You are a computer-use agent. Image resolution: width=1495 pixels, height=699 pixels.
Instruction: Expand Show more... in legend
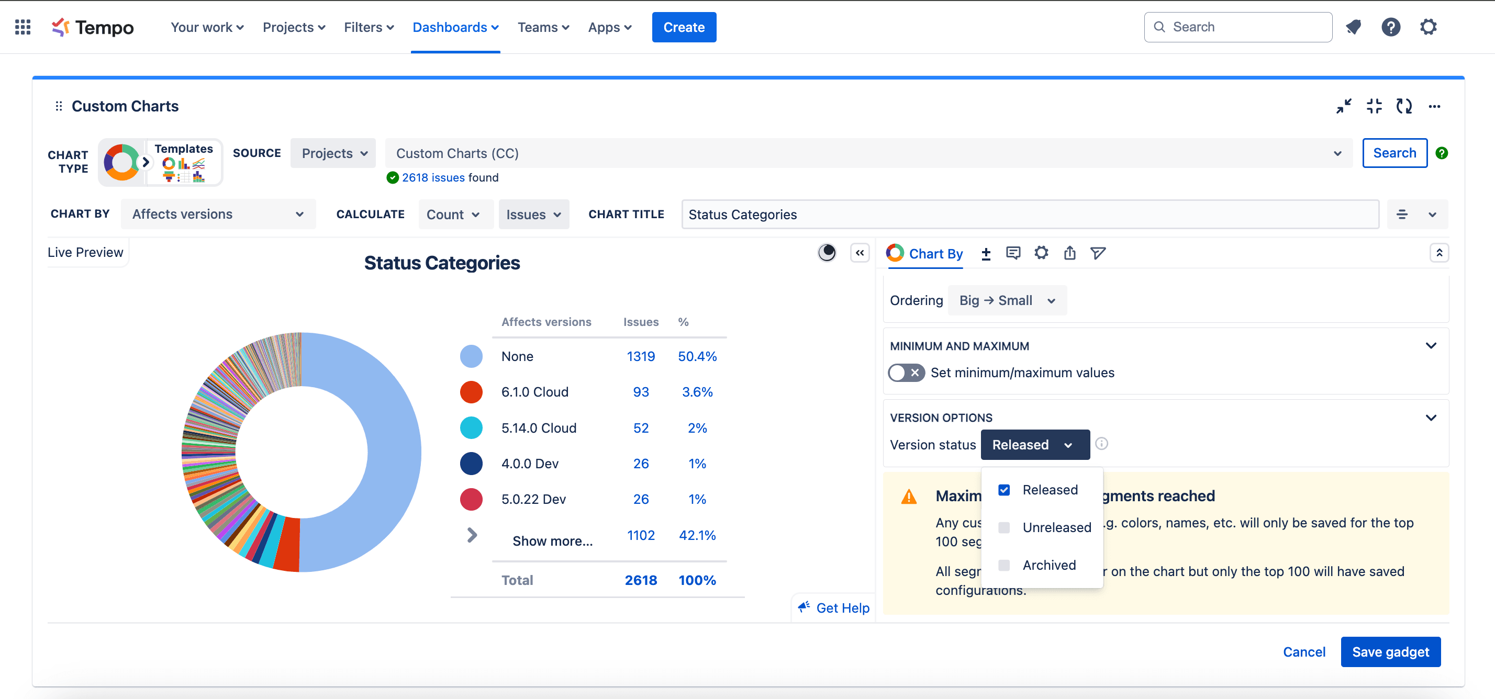[551, 540]
